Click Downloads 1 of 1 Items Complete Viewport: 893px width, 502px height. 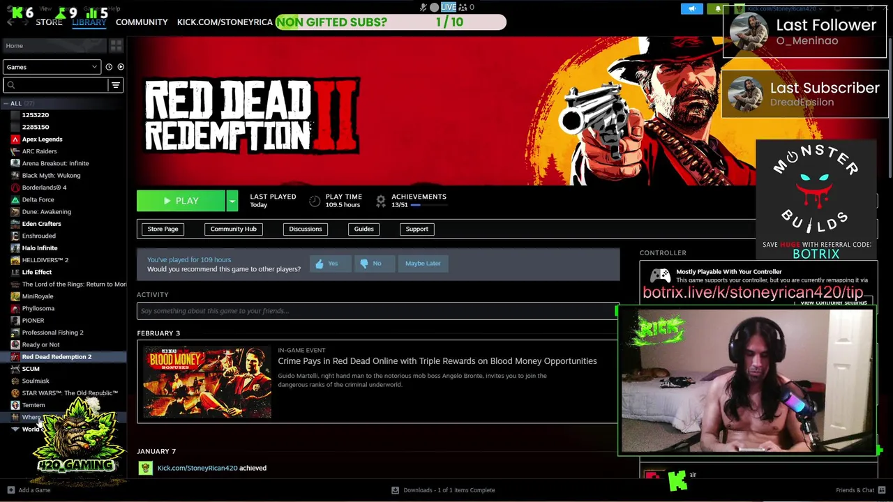pos(449,490)
